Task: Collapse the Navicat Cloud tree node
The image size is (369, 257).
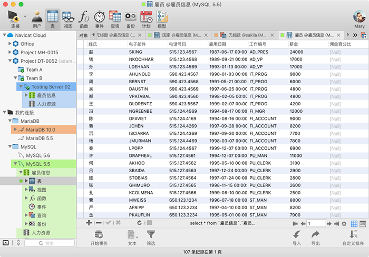Action: 4,35
